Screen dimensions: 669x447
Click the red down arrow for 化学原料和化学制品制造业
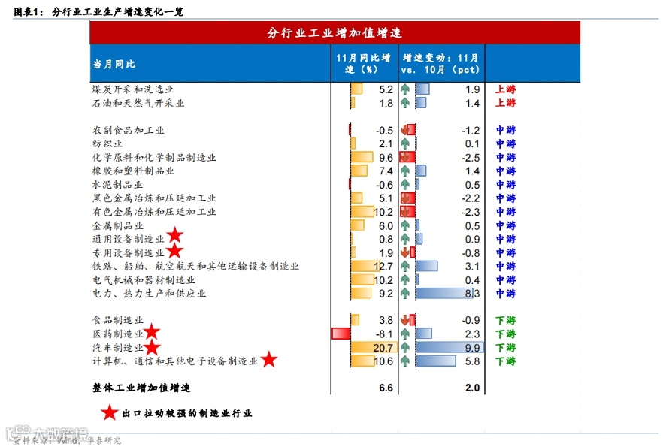click(405, 157)
